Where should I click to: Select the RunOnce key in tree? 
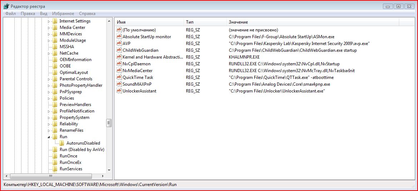click(68, 156)
